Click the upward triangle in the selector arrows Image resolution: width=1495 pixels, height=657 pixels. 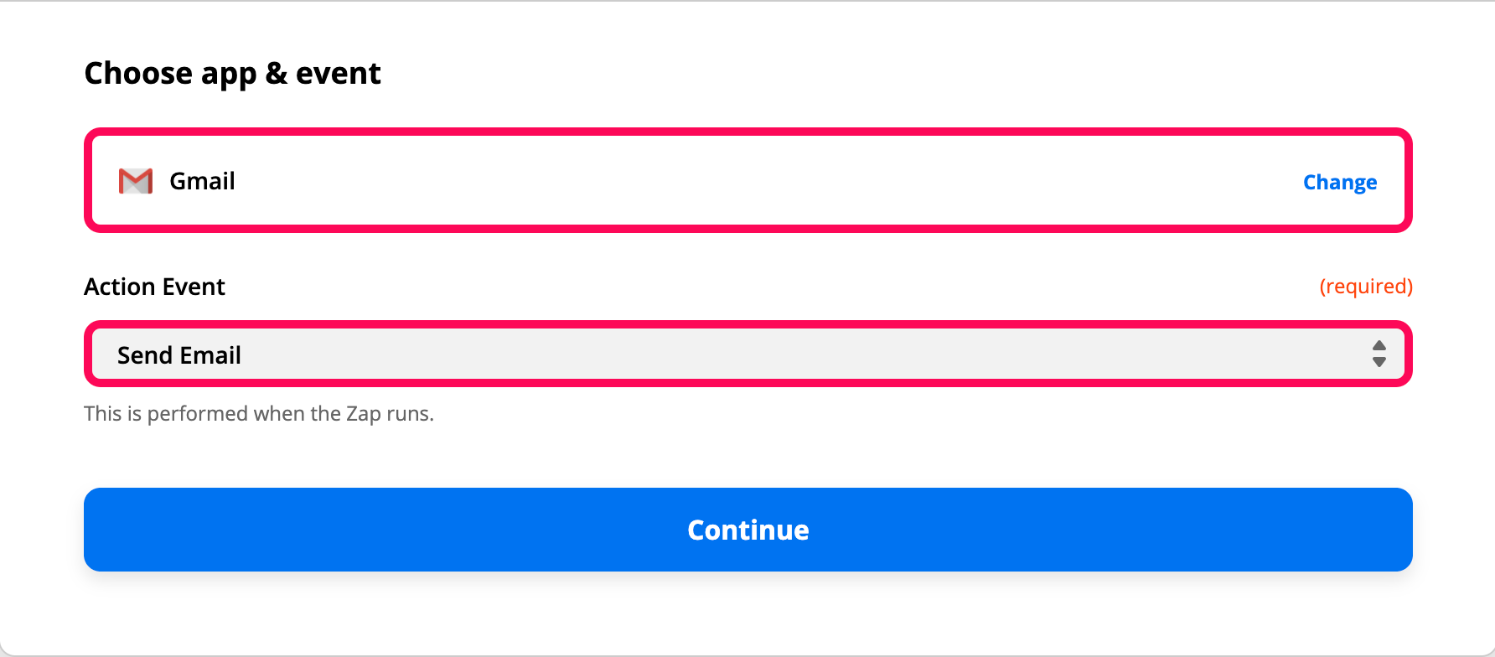tap(1379, 345)
